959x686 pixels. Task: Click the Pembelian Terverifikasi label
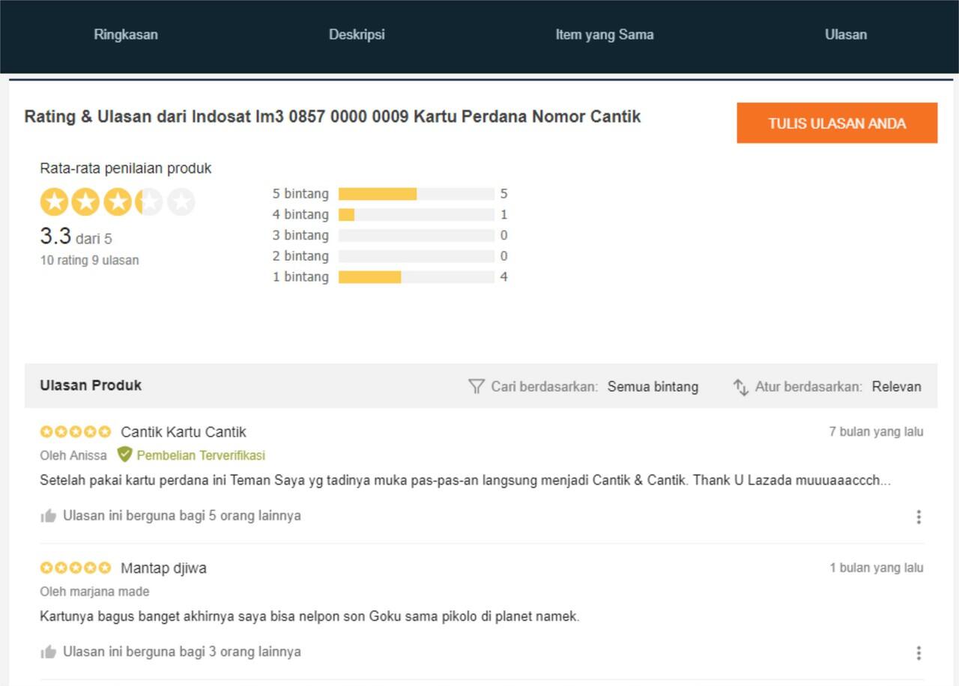pos(201,455)
